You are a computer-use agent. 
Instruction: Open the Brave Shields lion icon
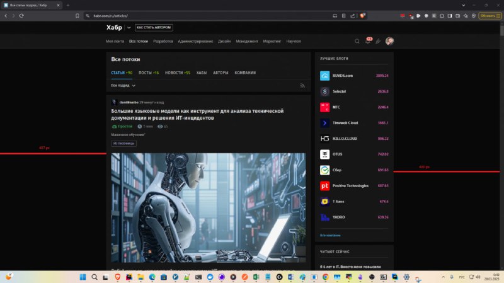click(363, 15)
